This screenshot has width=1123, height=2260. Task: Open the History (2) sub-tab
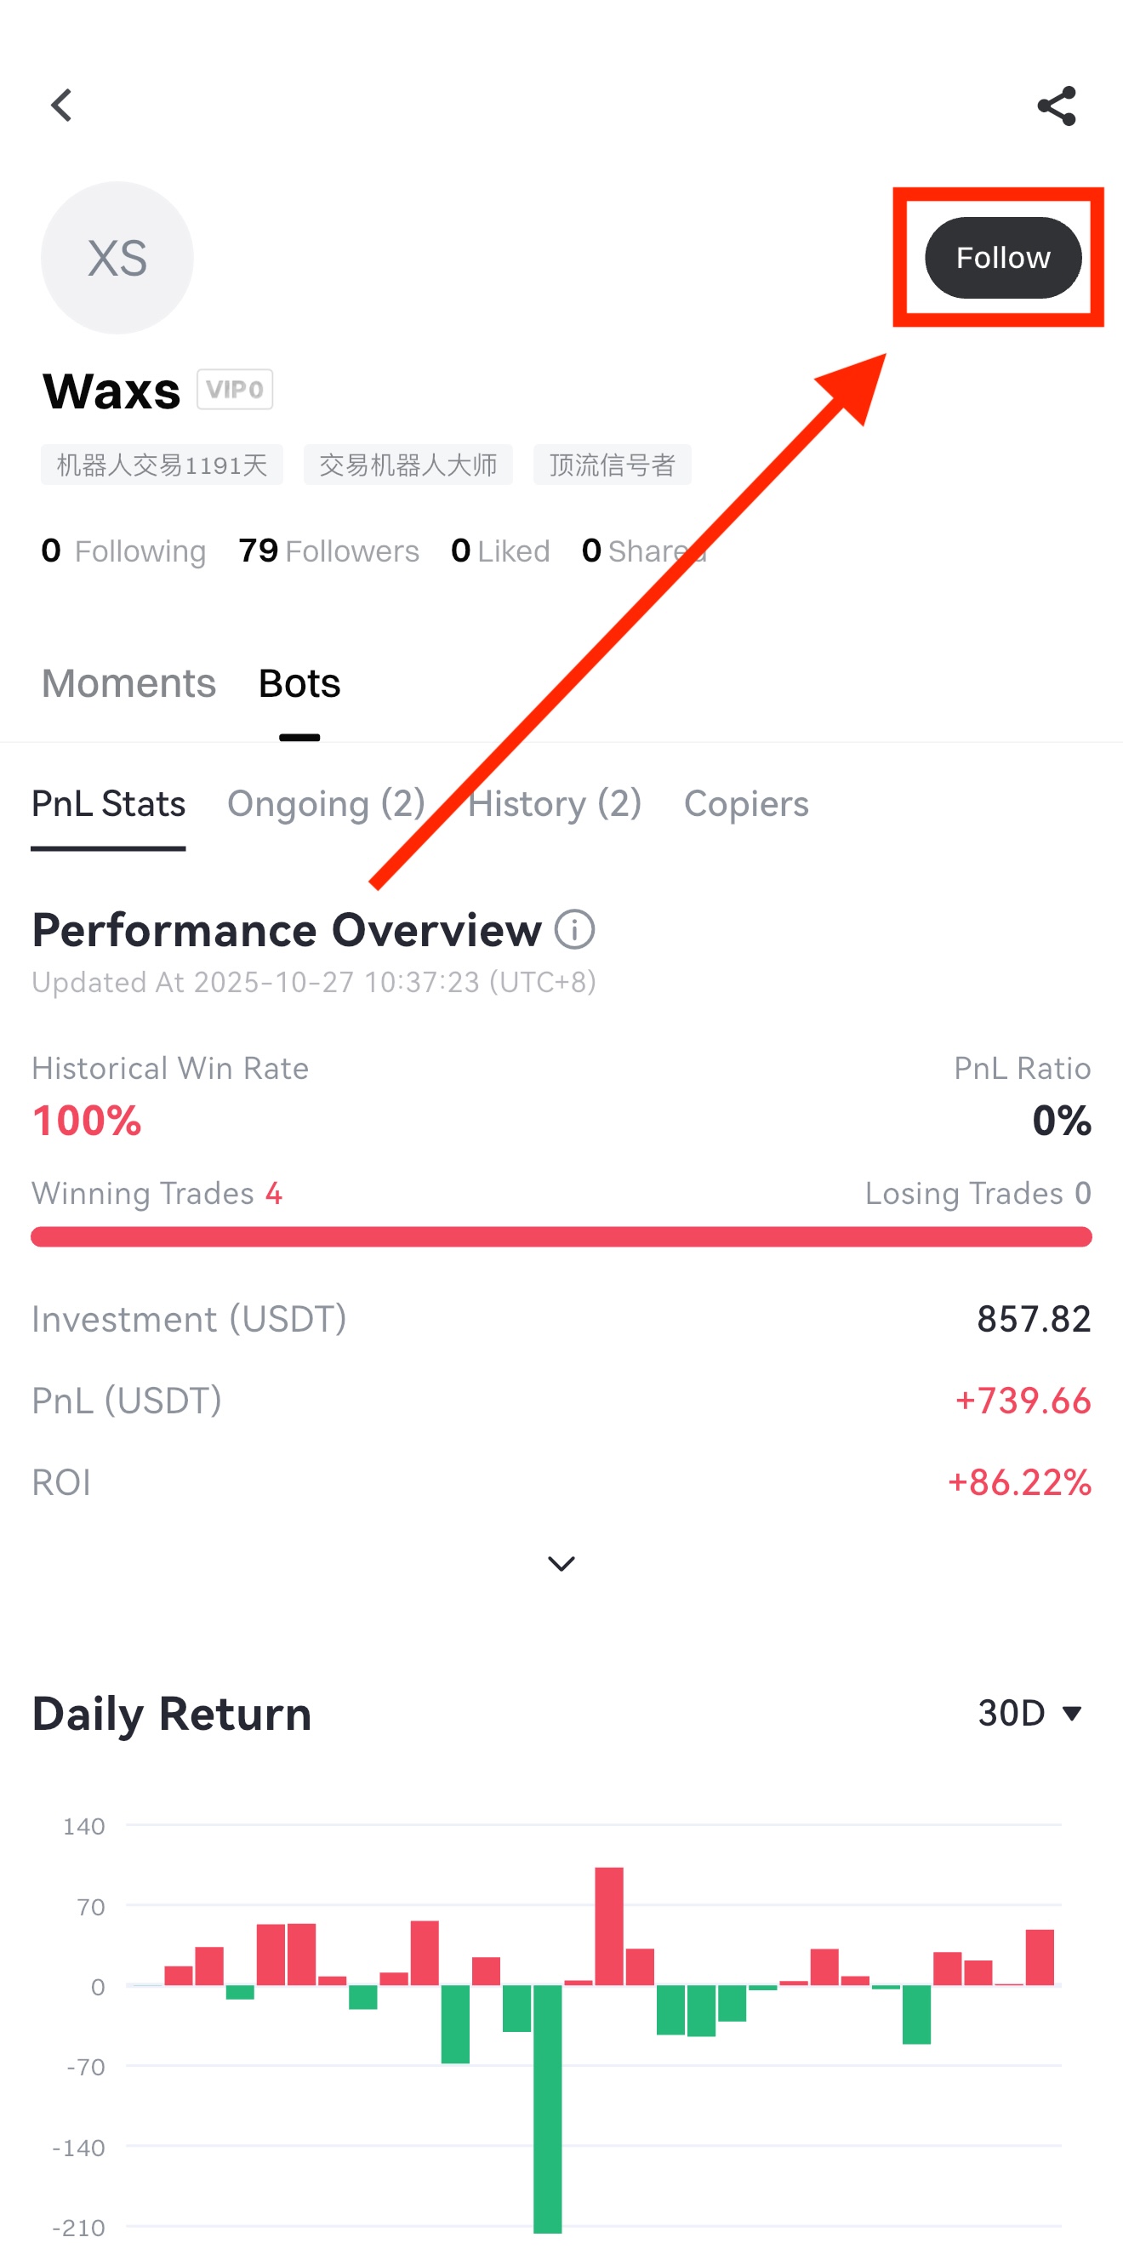point(555,803)
